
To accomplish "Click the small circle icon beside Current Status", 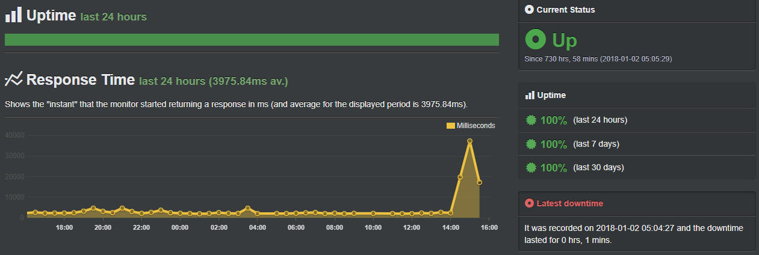I will [x=529, y=10].
